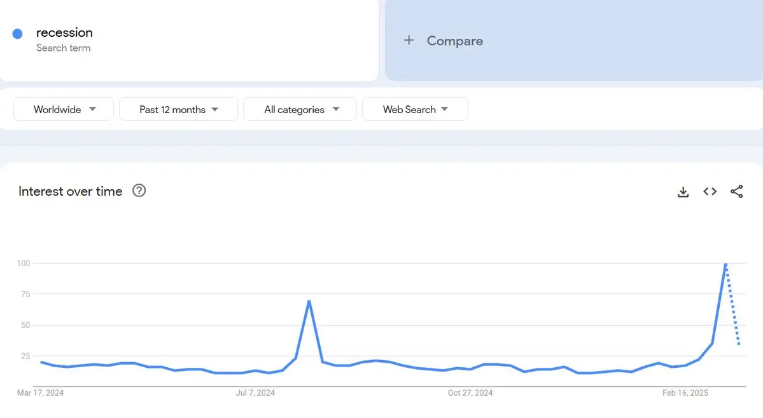Open the Web Search type dropdown
This screenshot has width=763, height=418.
point(415,109)
